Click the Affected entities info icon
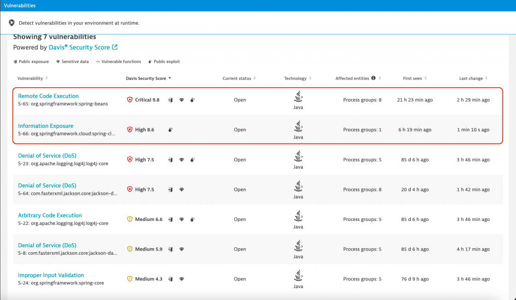 (373, 78)
